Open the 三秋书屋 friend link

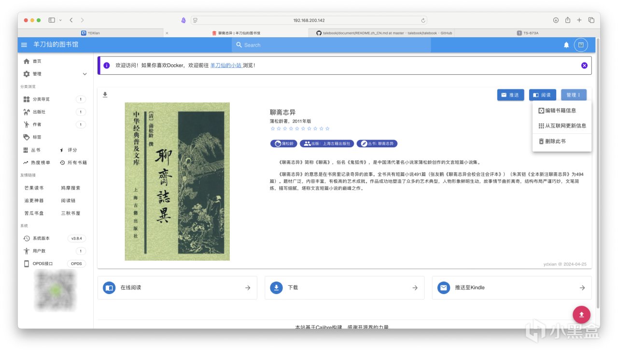70,213
